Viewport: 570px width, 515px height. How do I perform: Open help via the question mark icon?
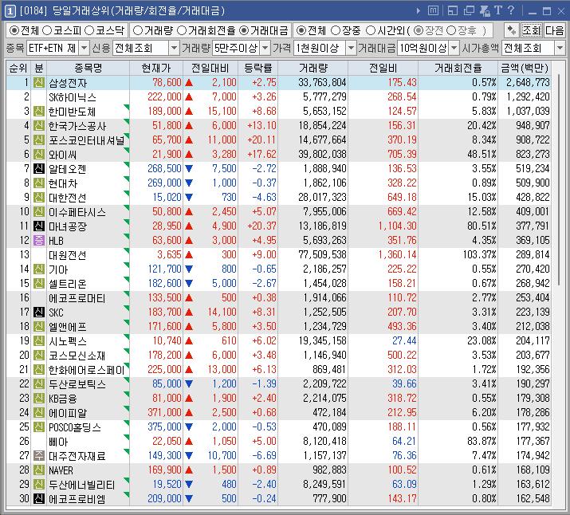point(511,10)
